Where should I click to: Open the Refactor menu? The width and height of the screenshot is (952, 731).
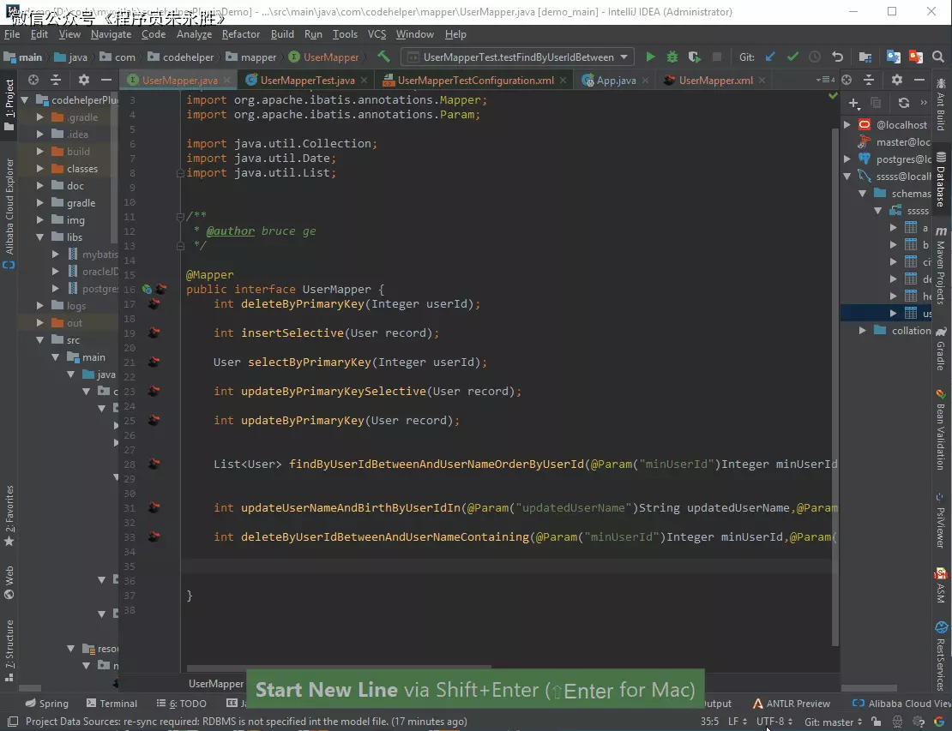(240, 34)
